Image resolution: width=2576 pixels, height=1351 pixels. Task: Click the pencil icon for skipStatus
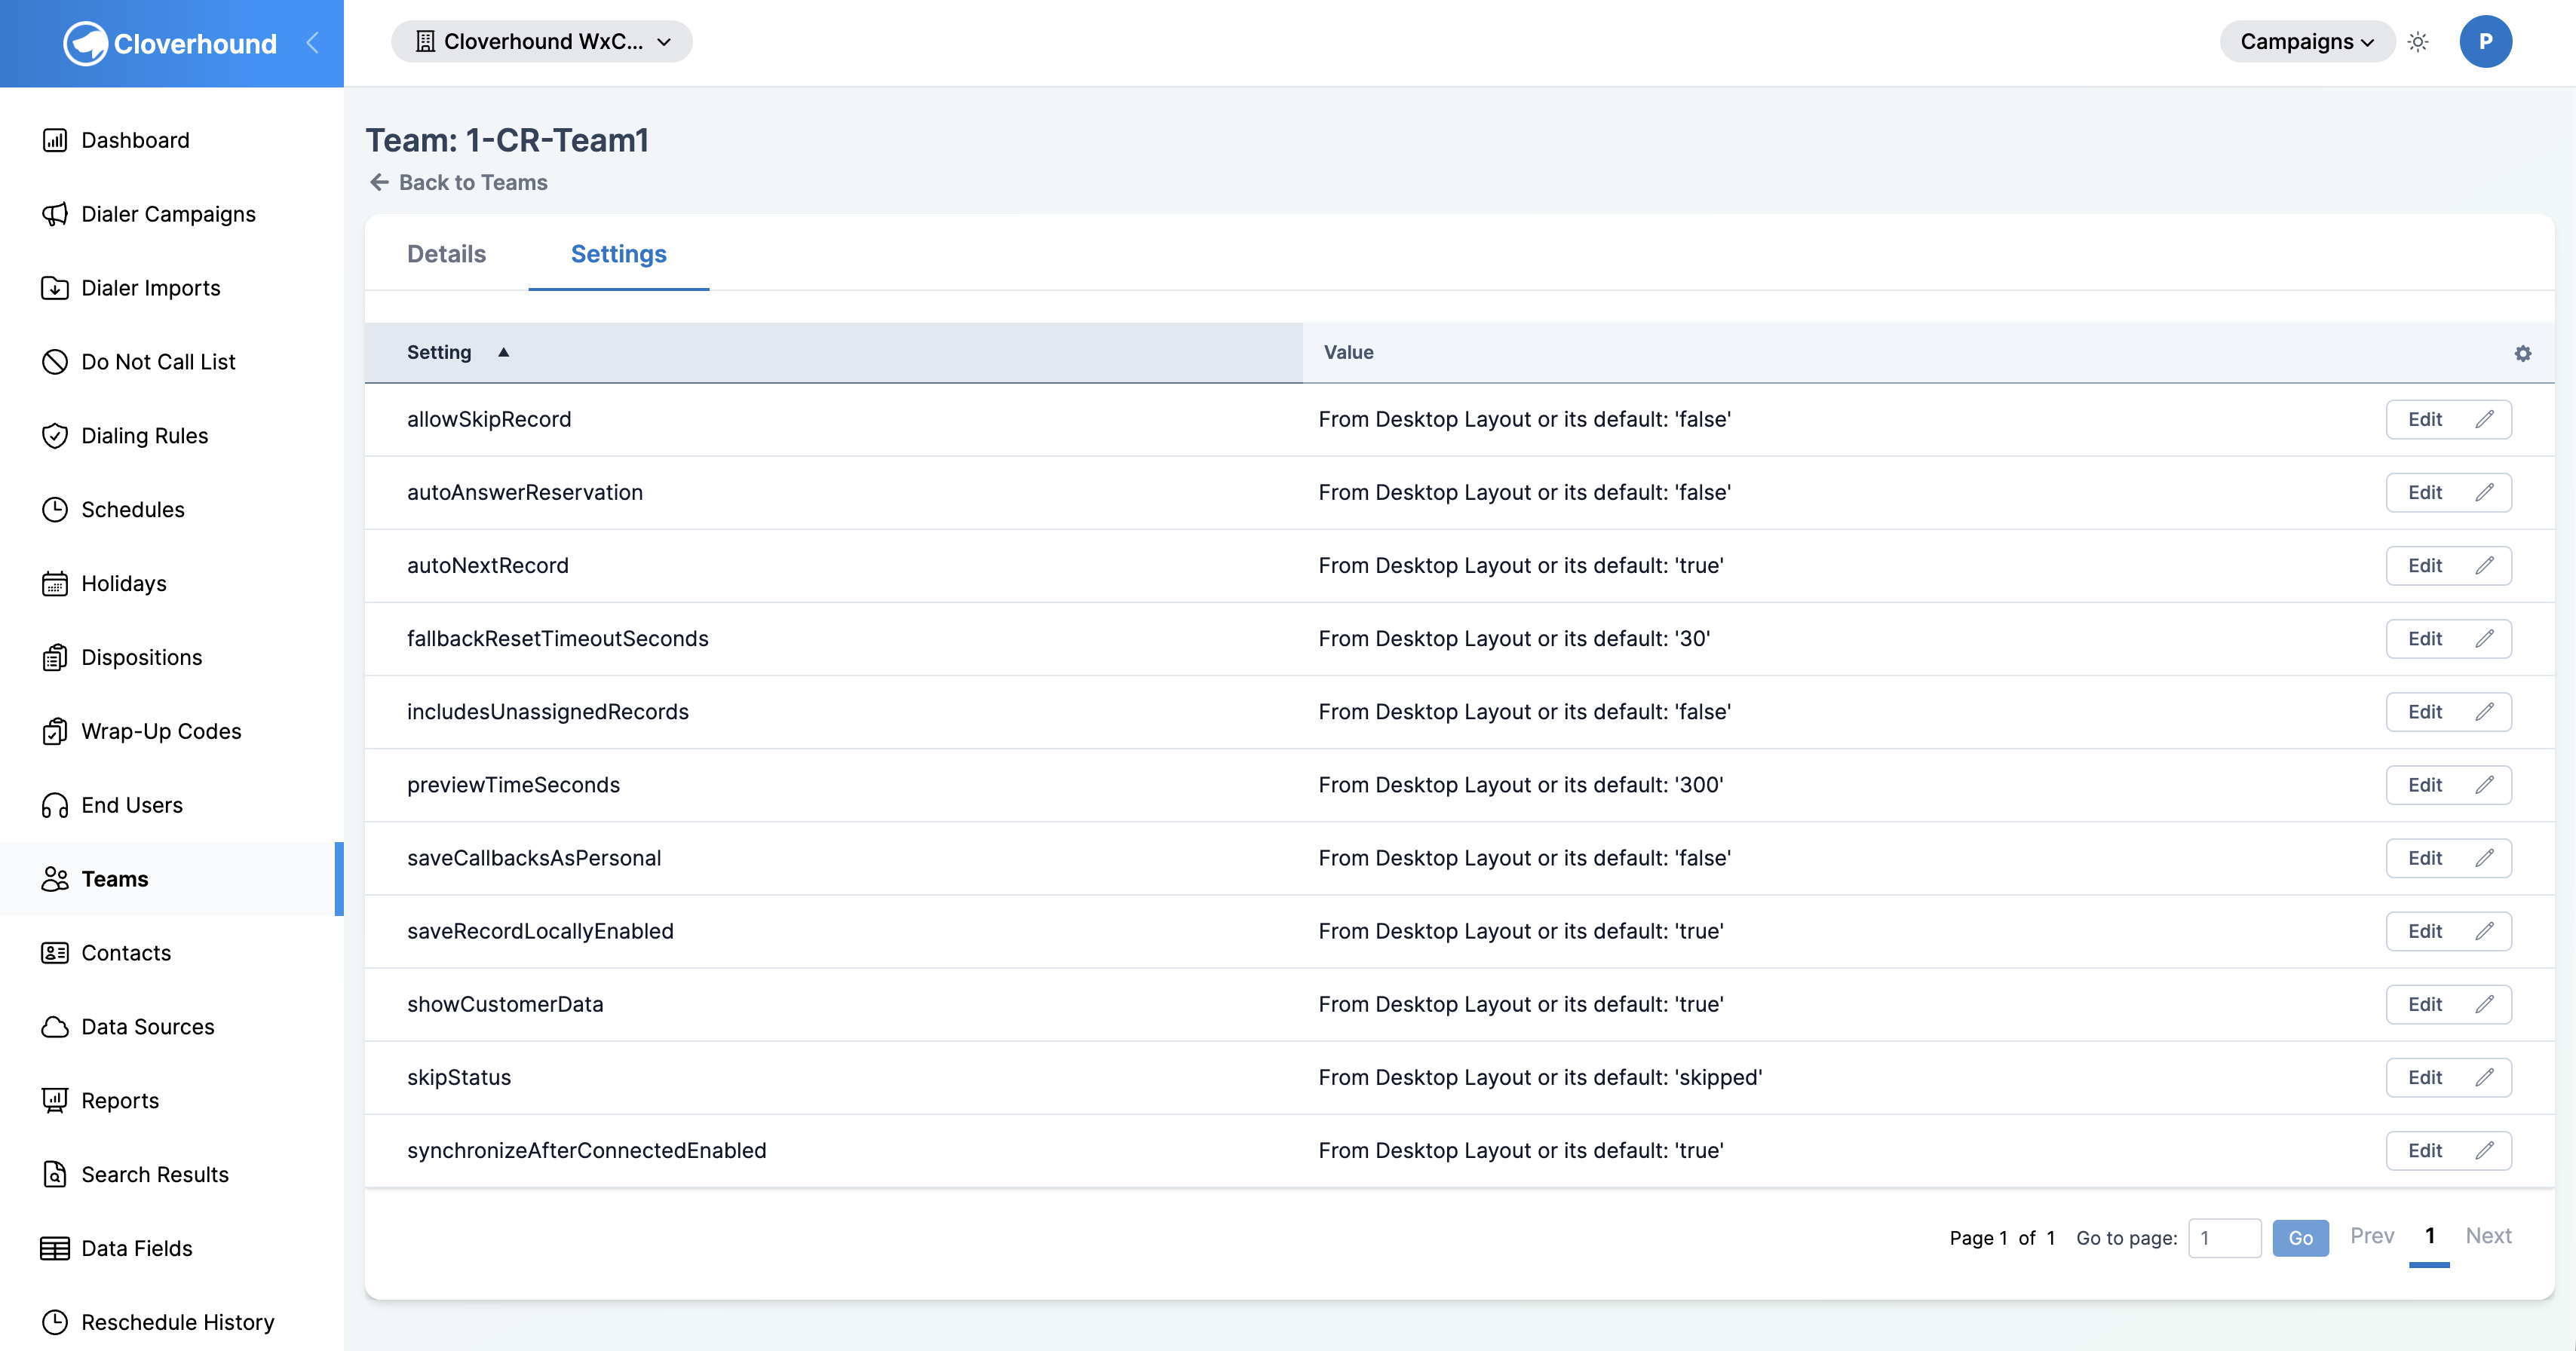point(2485,1077)
